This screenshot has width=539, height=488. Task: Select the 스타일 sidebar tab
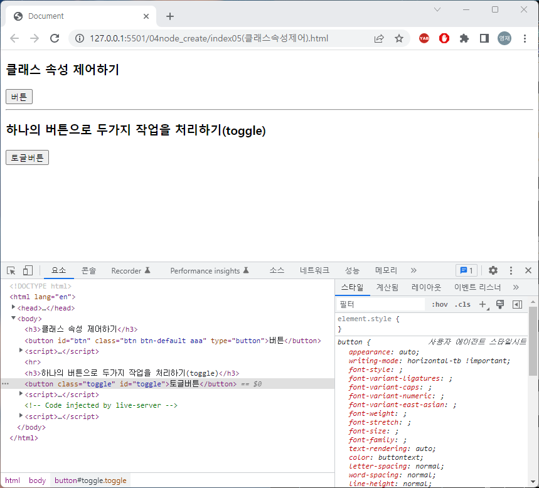click(x=353, y=287)
